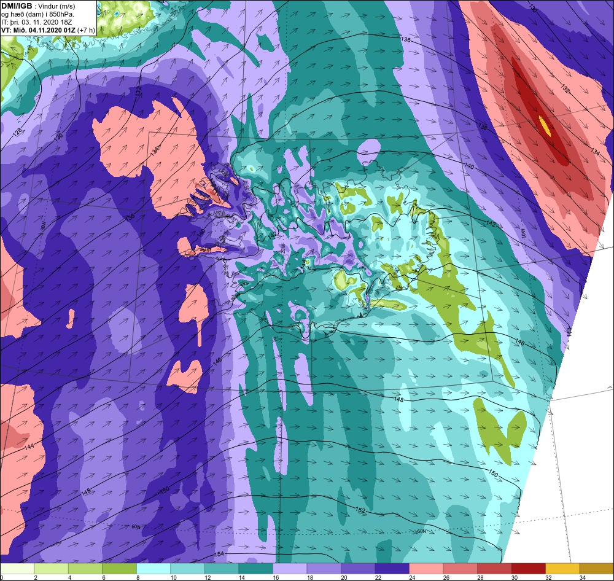Click the '30W' longitude label
614x581 pixels.
[x=43, y=227]
